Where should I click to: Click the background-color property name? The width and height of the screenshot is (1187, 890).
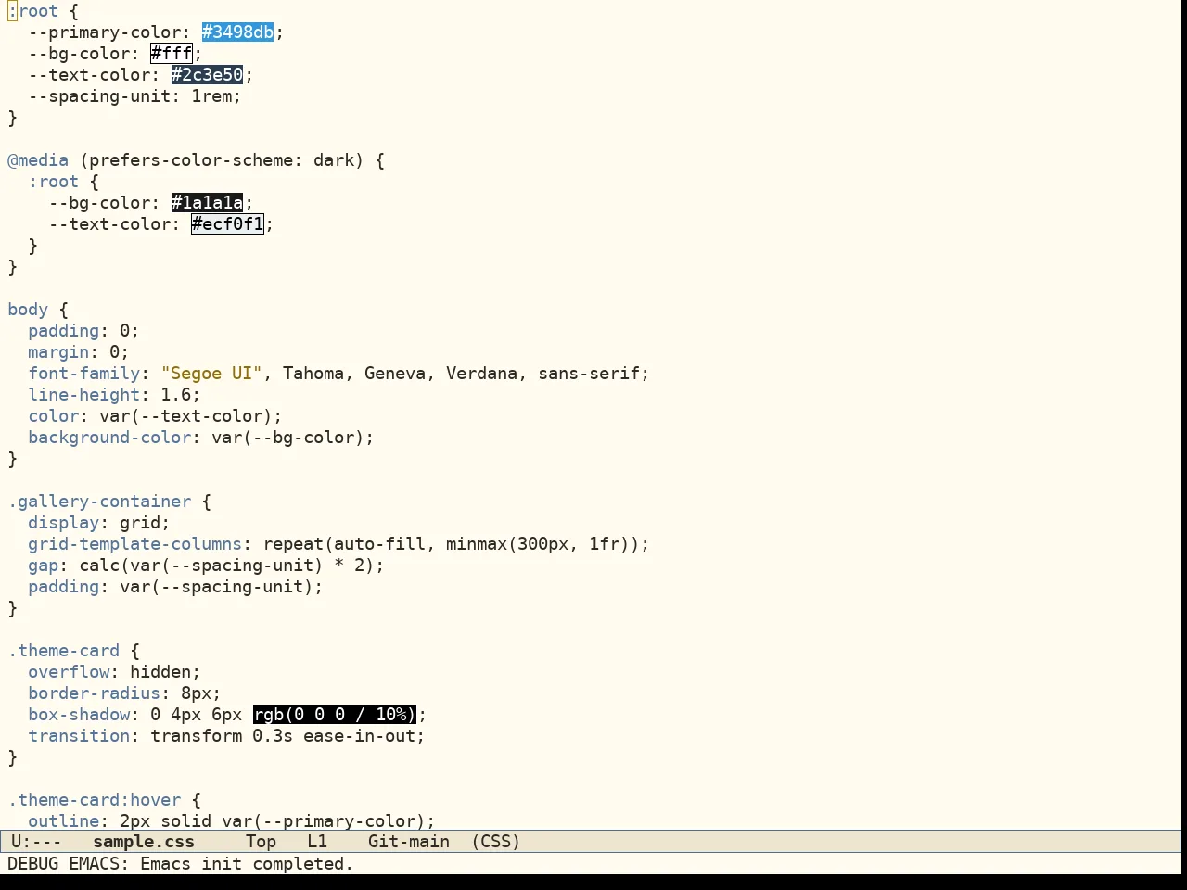pos(109,438)
